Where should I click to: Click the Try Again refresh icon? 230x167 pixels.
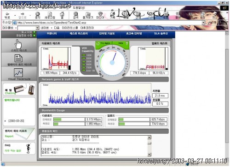pyautogui.click(x=98, y=44)
